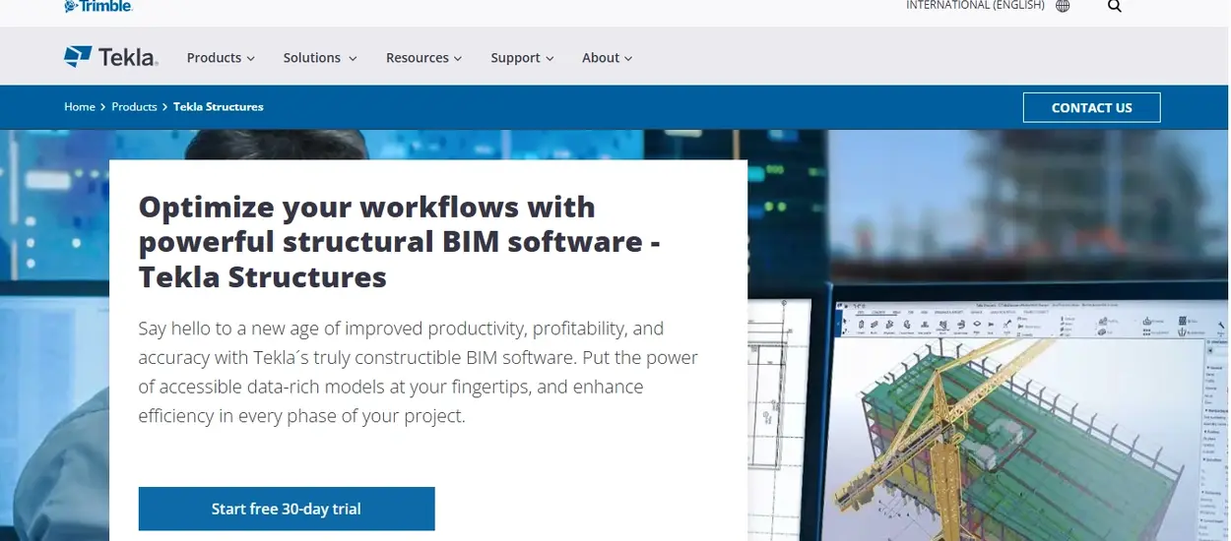Expand the Resources dropdown arrow
Screen dimensions: 1231x541
pos(457,59)
